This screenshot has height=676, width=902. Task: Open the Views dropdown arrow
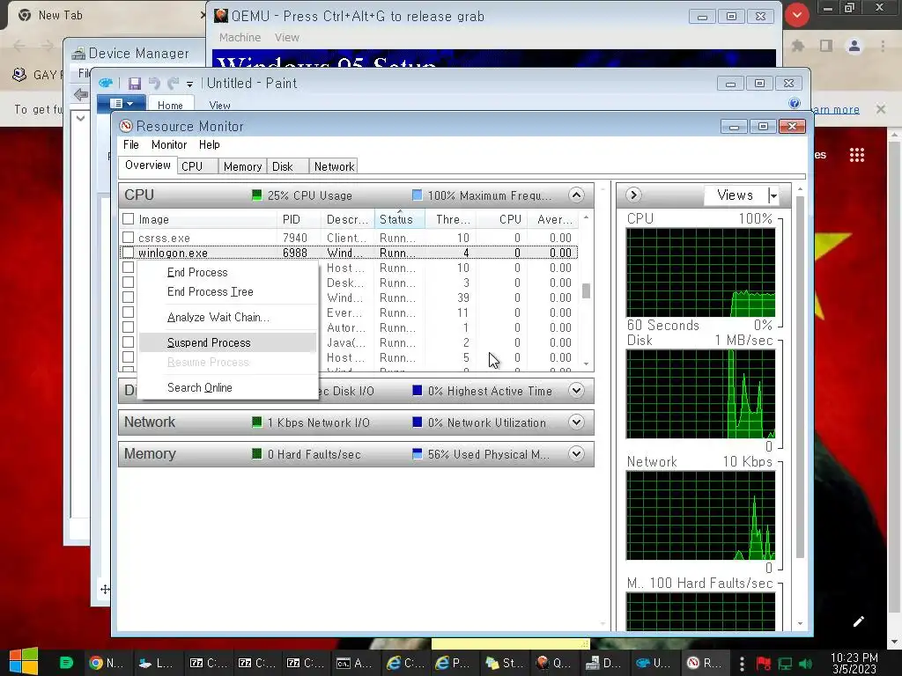point(773,195)
